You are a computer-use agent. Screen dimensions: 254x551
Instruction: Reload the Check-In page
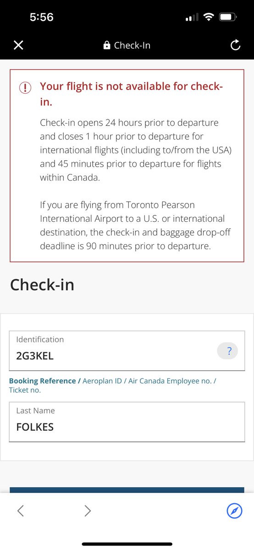pyautogui.click(x=235, y=45)
